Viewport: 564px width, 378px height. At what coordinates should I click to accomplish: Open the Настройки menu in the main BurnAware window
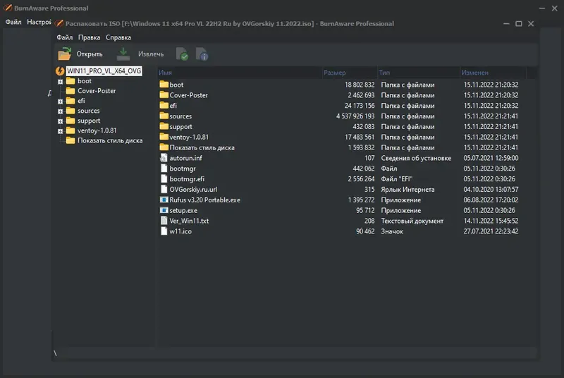click(x=39, y=22)
